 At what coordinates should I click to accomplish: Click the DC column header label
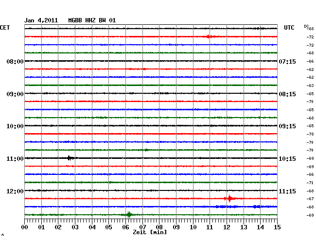[x=306, y=27]
